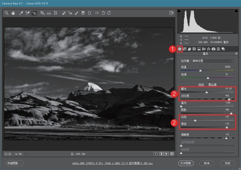Open the 基本 panel options menu
The height and width of the screenshot is (170, 241).
point(237,54)
